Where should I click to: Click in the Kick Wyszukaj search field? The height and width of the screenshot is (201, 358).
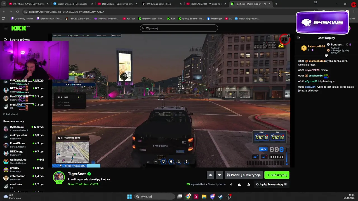tap(179, 28)
